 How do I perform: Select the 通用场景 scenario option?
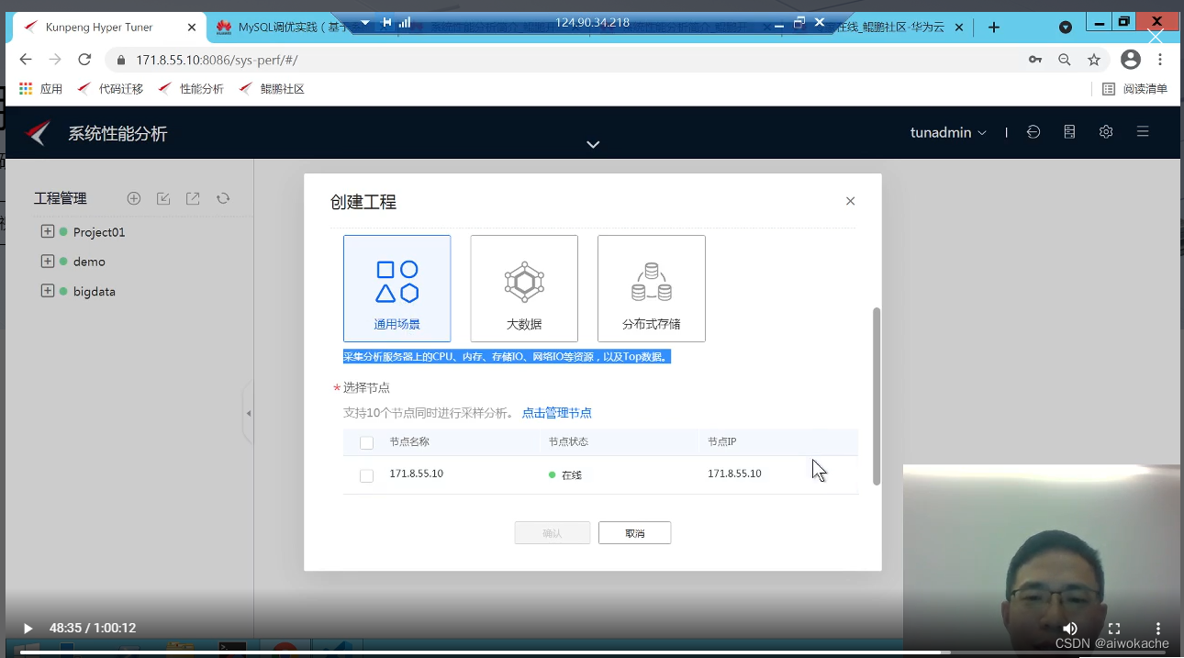(397, 288)
